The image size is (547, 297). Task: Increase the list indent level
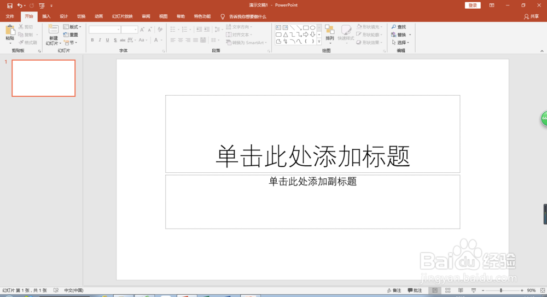tap(207, 30)
